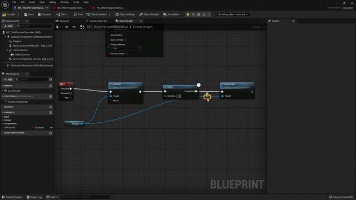The width and height of the screenshot is (356, 200).
Task: Toggle the Auto Activate checkbox
Action: pos(125,40)
